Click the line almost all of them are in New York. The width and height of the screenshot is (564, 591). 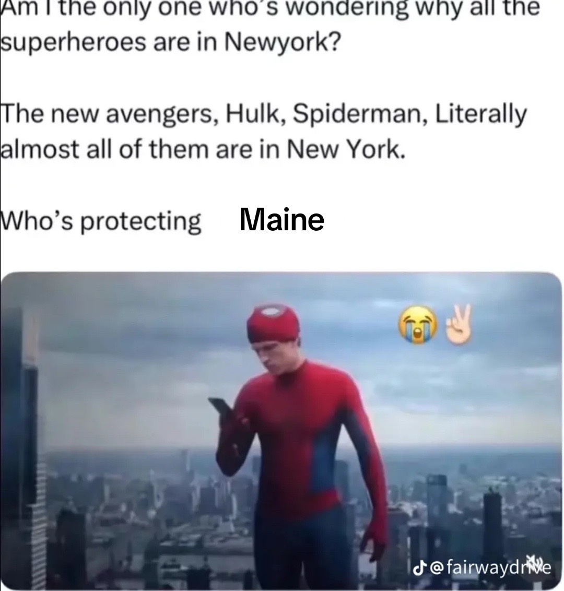tap(203, 149)
